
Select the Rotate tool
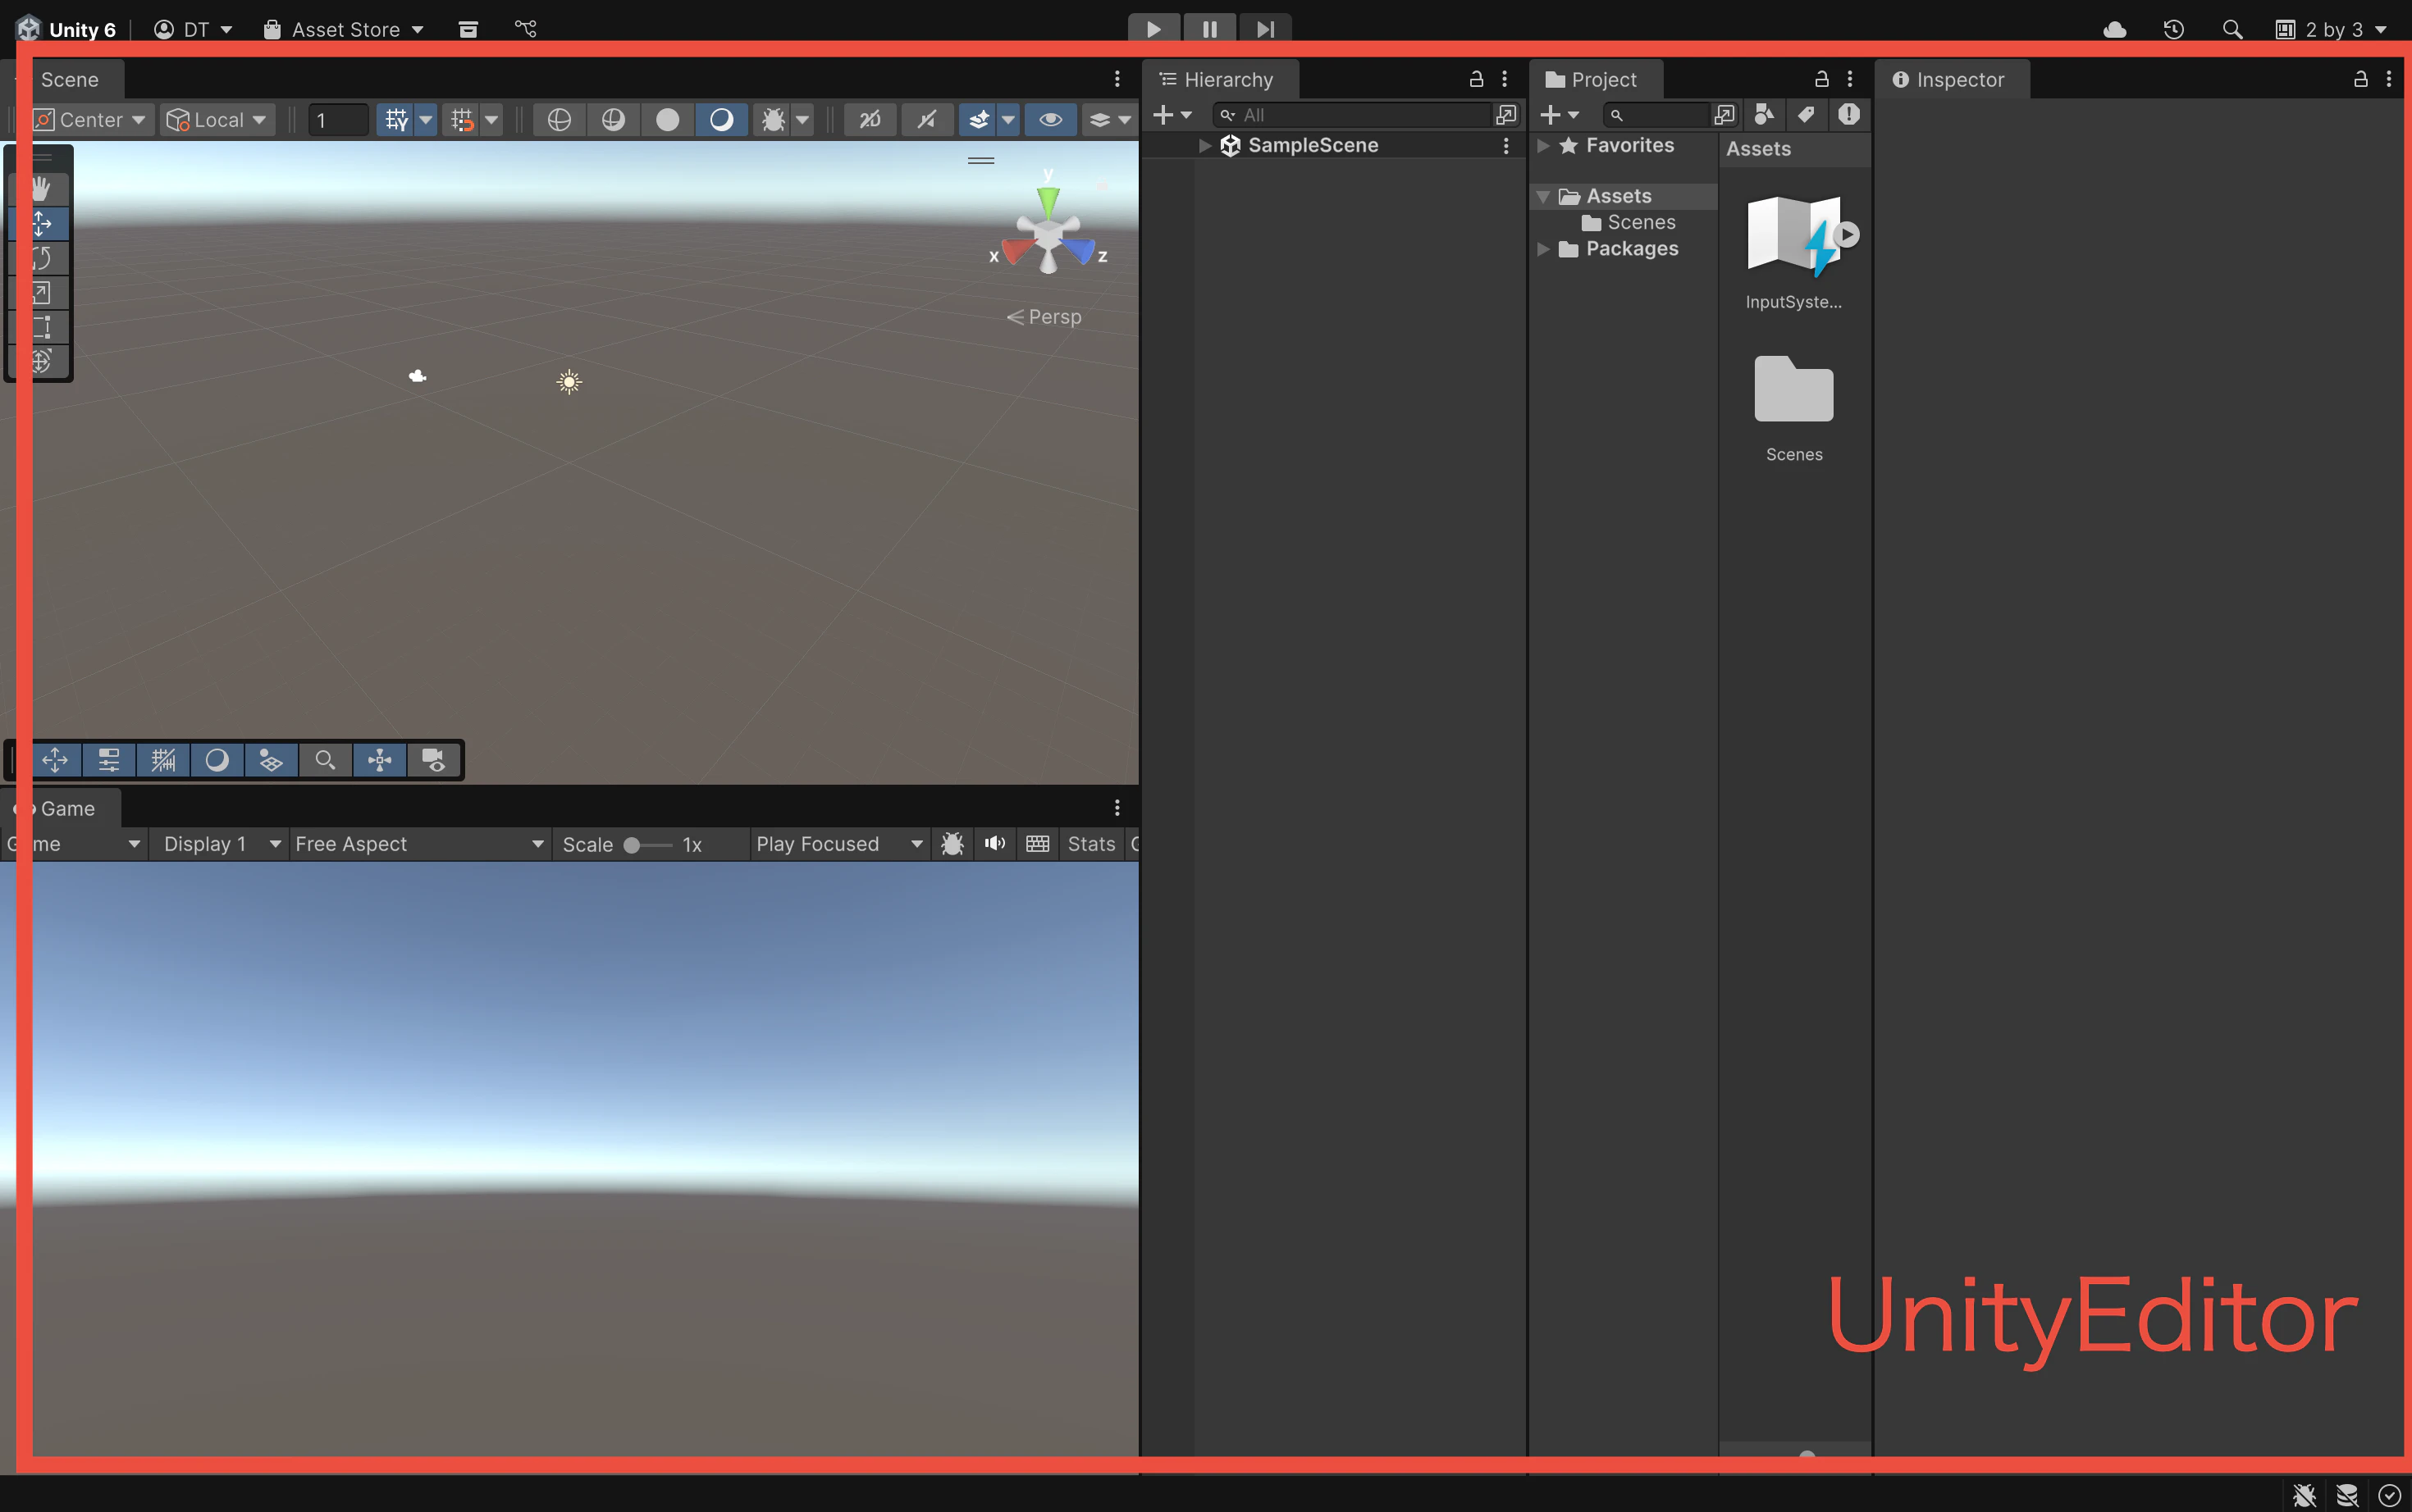point(41,258)
